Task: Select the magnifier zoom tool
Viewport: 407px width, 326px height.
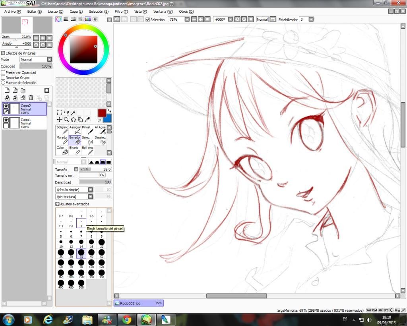Action: [x=66, y=119]
